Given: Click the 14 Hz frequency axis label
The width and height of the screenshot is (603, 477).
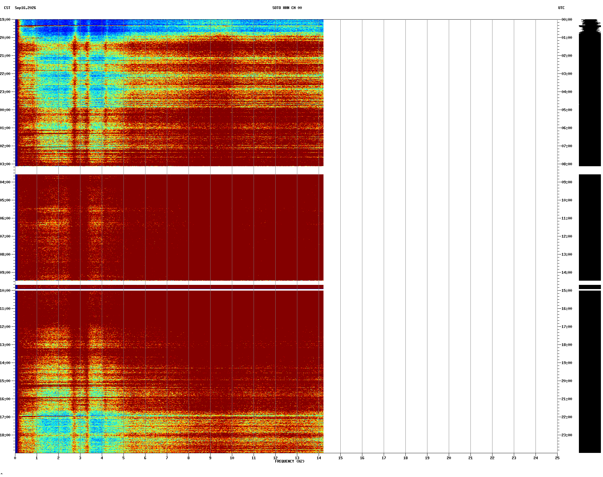Looking at the screenshot, I should click(319, 458).
